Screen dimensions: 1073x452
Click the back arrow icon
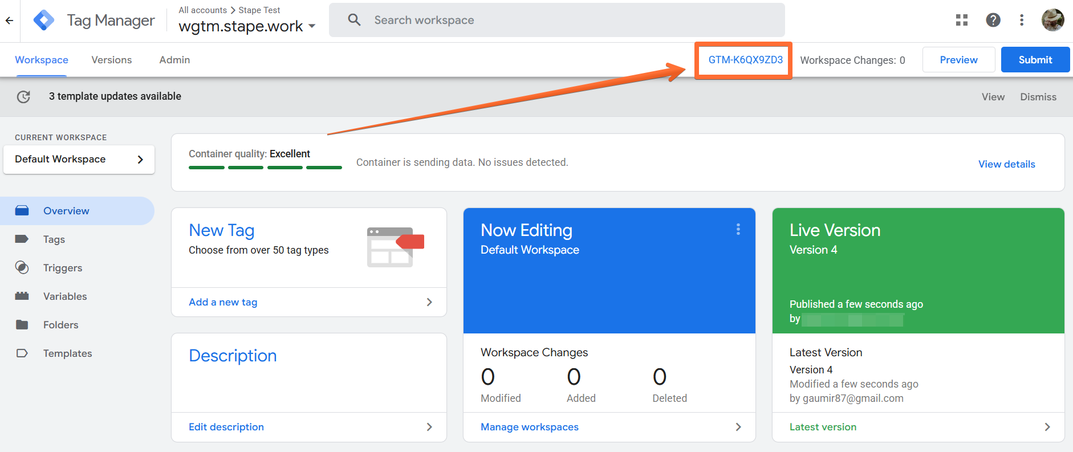tap(9, 21)
